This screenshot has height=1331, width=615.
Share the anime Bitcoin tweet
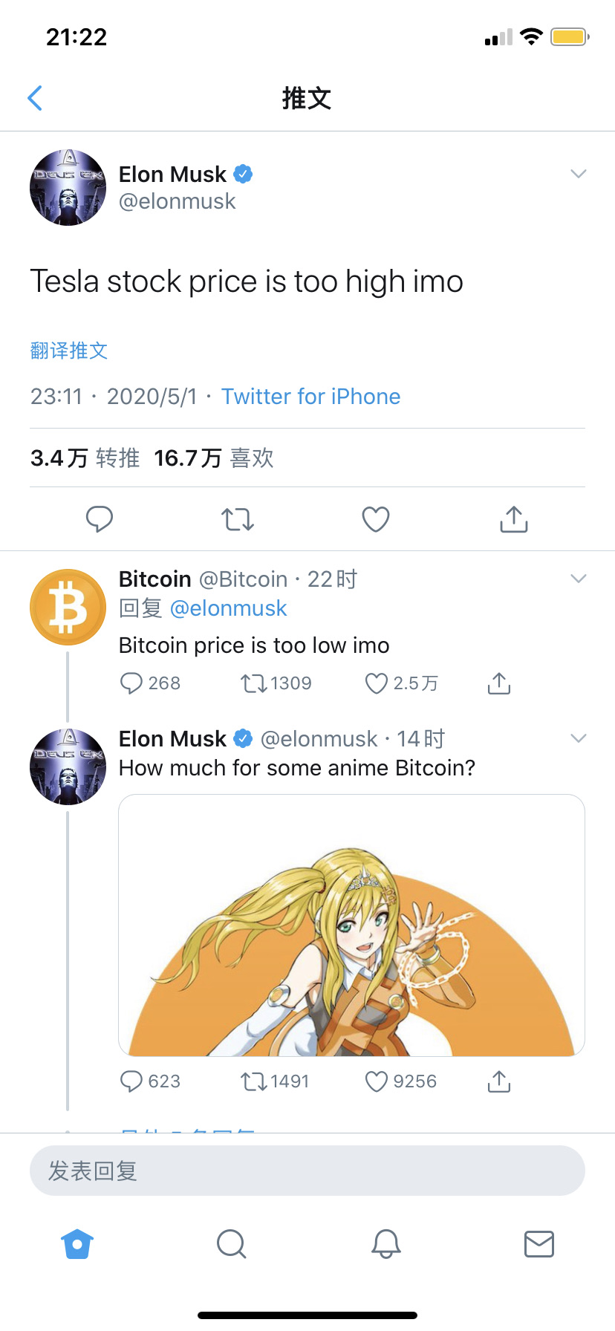pos(499,1081)
